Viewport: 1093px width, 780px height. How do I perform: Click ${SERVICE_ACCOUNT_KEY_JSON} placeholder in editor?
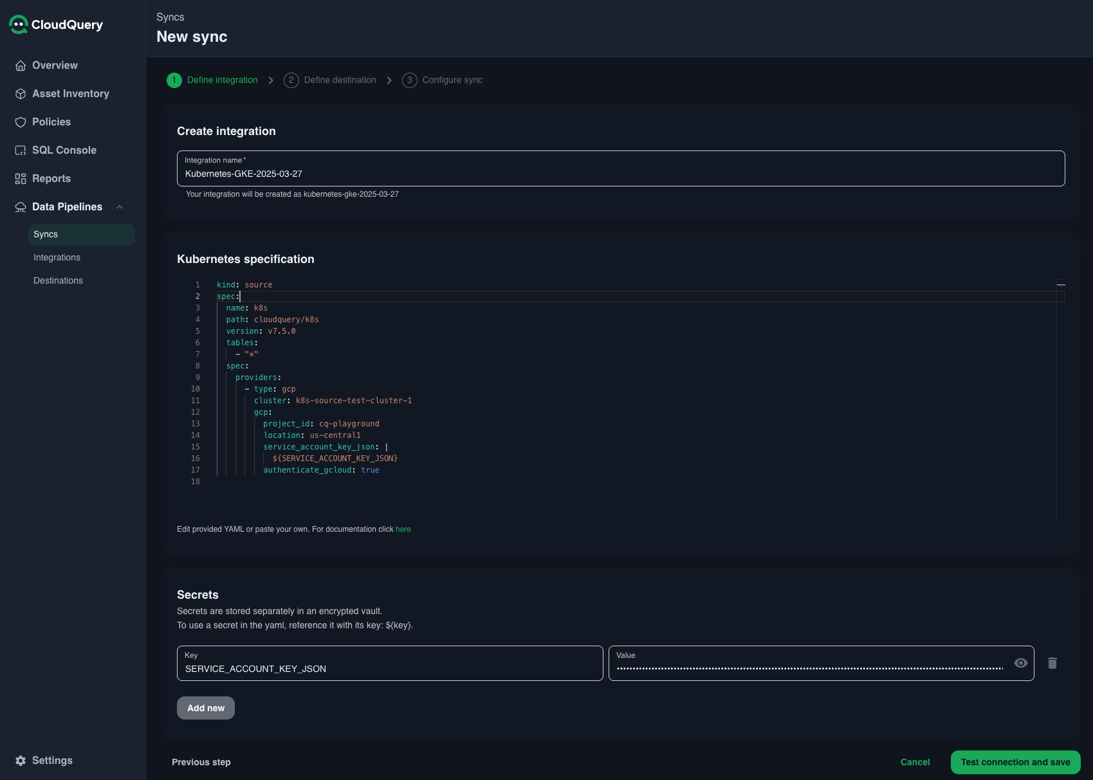335,458
